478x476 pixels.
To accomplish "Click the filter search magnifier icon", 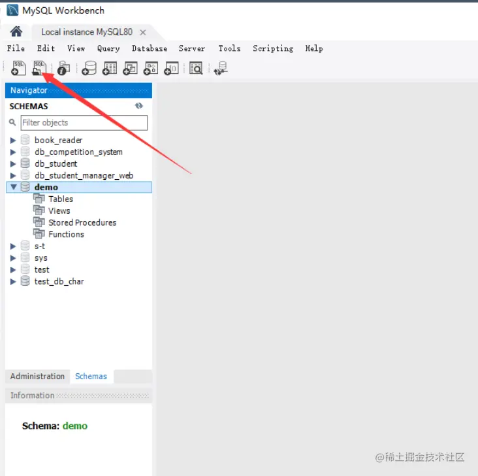I will coord(12,122).
